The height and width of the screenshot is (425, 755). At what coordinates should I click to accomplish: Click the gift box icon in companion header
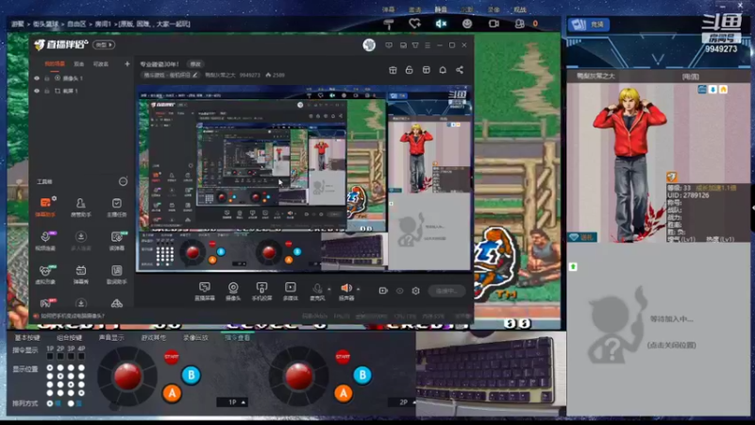point(393,70)
